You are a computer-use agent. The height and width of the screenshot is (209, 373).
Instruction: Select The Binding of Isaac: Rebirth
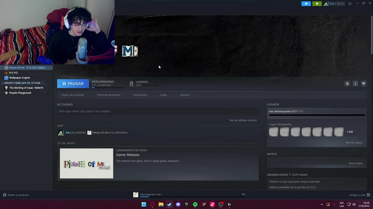point(26,88)
